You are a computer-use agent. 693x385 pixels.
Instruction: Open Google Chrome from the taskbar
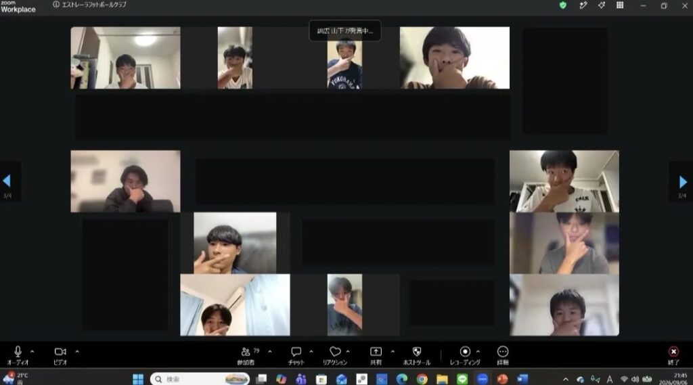coord(422,379)
